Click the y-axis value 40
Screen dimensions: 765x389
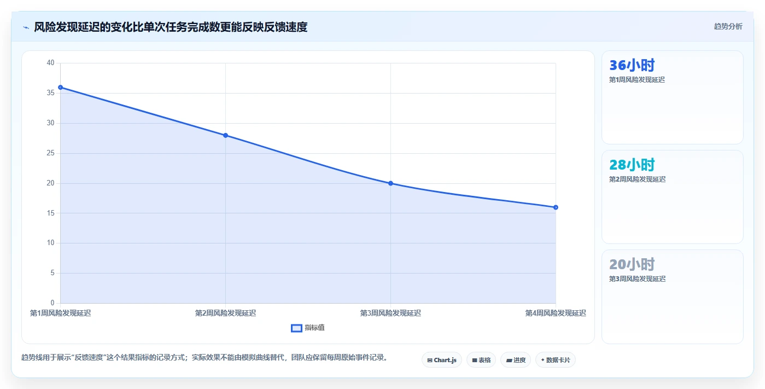coord(50,63)
